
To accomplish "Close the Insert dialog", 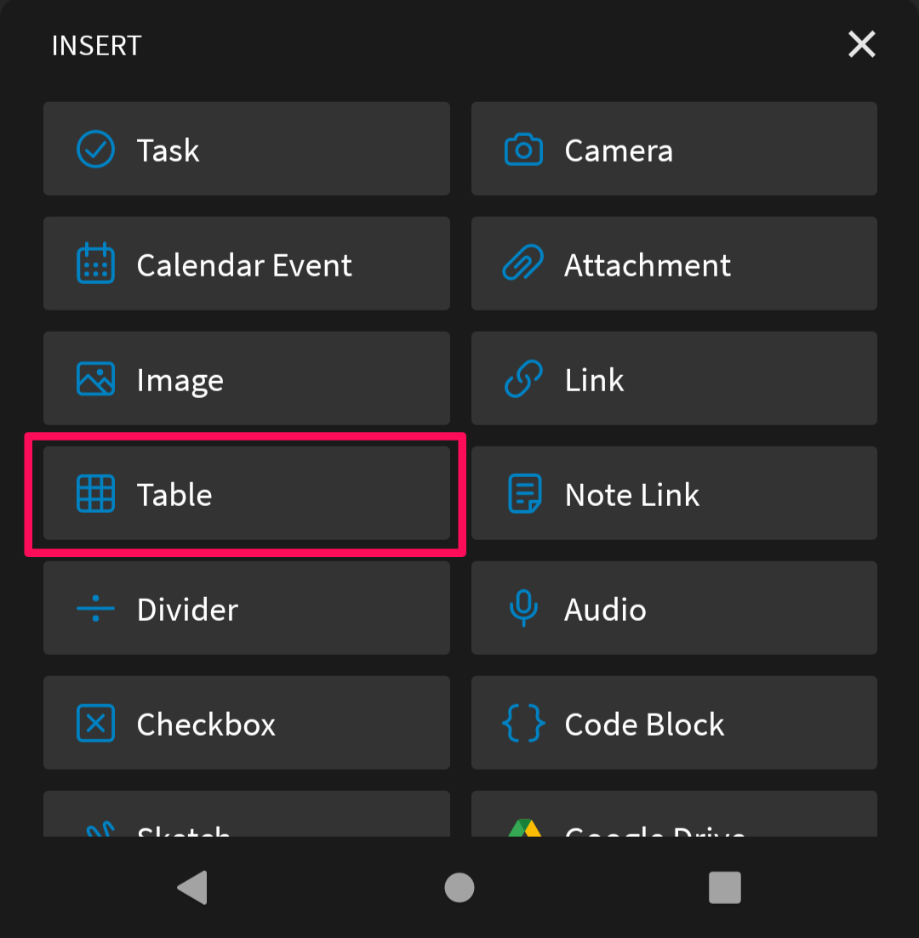I will point(861,45).
